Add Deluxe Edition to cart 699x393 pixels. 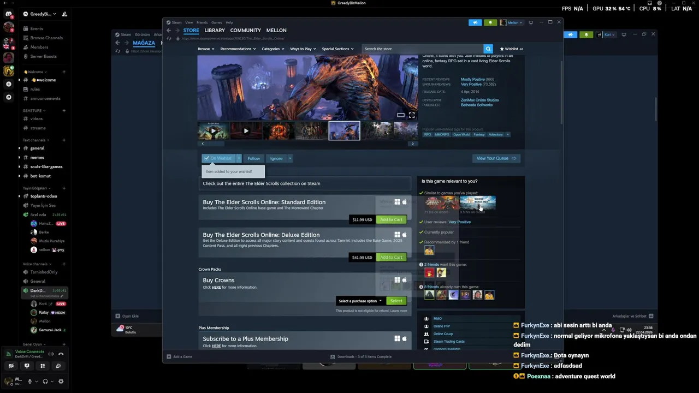(x=391, y=257)
